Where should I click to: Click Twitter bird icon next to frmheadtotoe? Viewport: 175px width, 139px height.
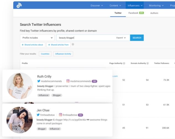(x=38, y=115)
